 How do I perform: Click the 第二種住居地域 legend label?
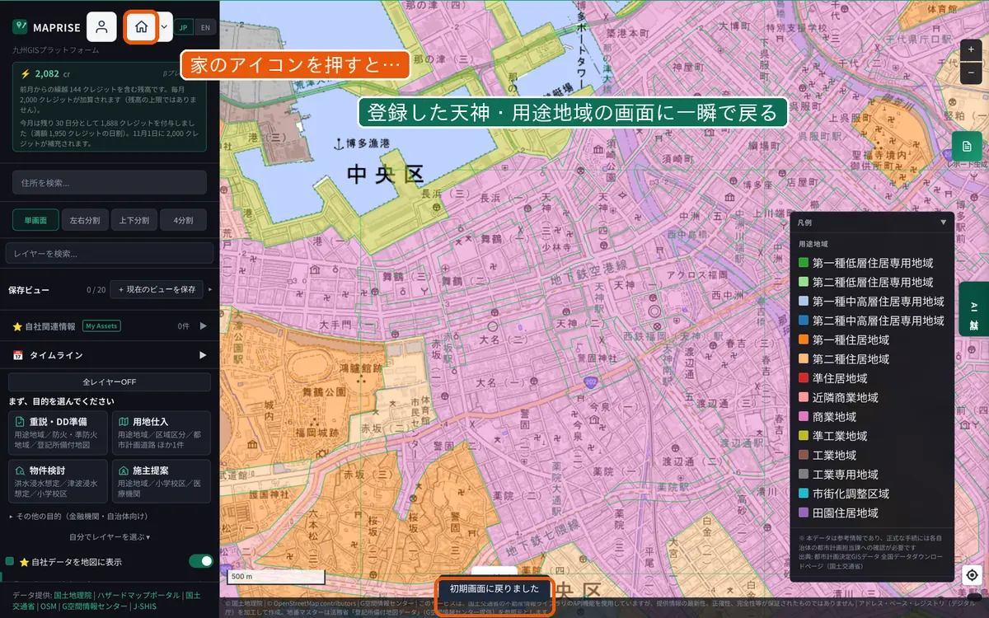(851, 359)
